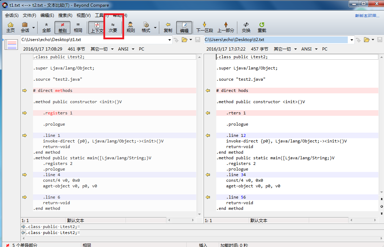
Task: Click yellow arrow beside left '.registers 1' line
Action: click(25, 113)
